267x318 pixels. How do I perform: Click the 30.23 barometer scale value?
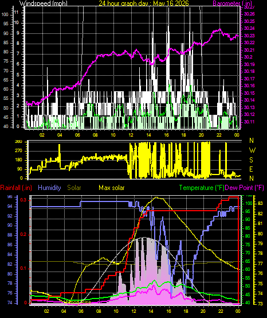click(249, 36)
